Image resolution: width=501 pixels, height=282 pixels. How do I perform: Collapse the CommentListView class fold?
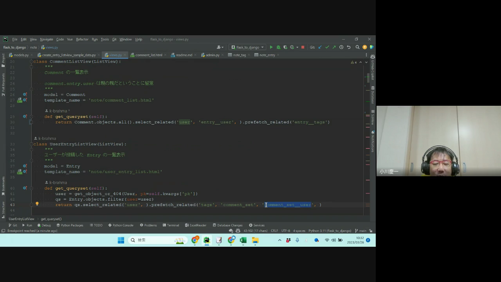click(31, 61)
